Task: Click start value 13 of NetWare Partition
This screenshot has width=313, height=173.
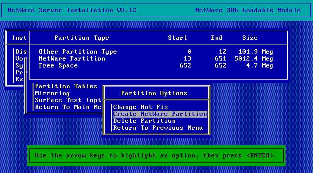Action: (187, 58)
